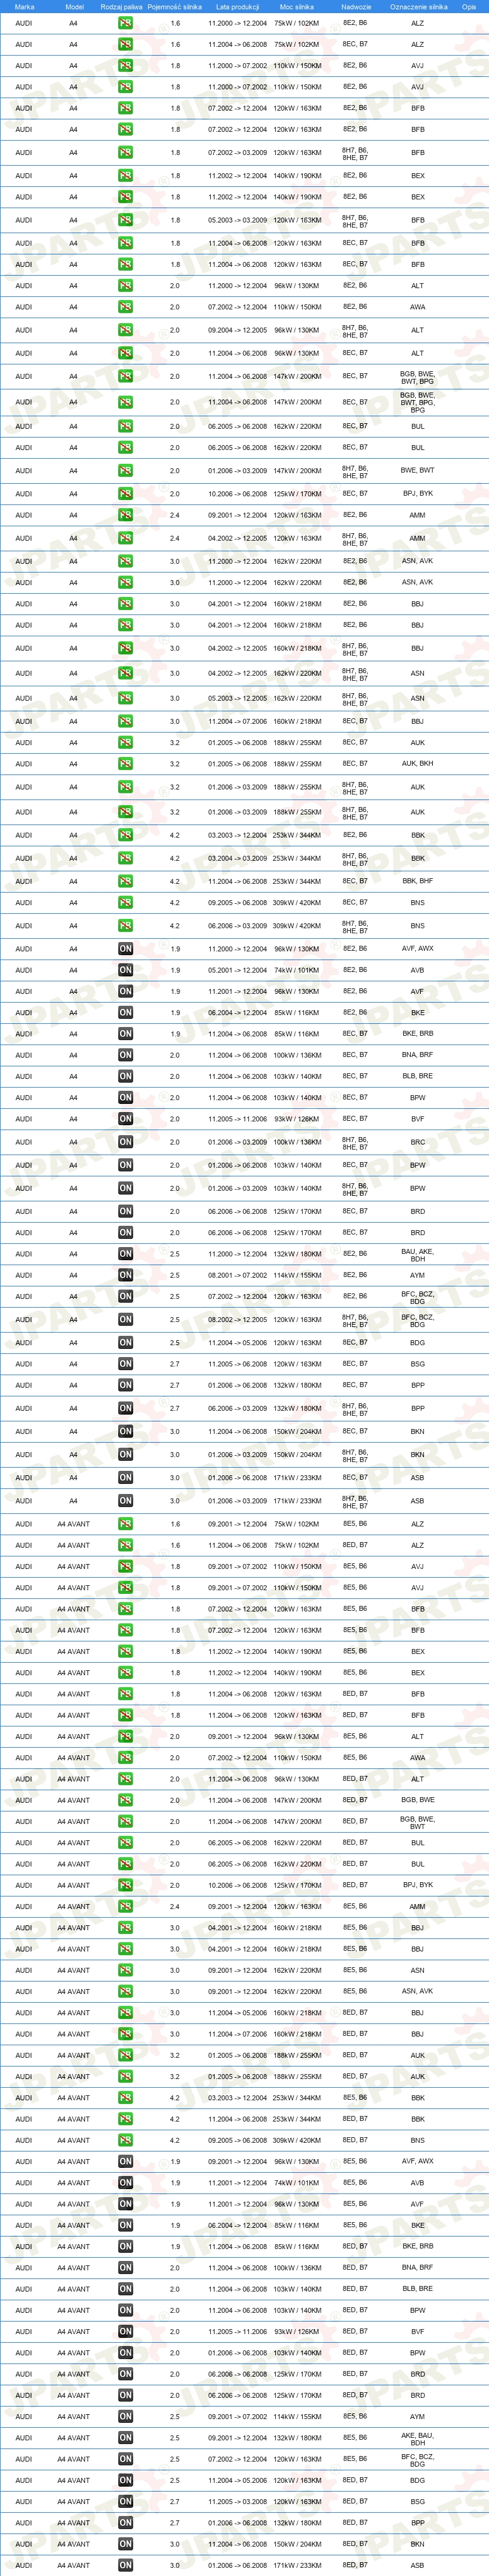Click PB icon in 2.4 AMM 8H7 row
The image size is (489, 2576).
(x=125, y=538)
